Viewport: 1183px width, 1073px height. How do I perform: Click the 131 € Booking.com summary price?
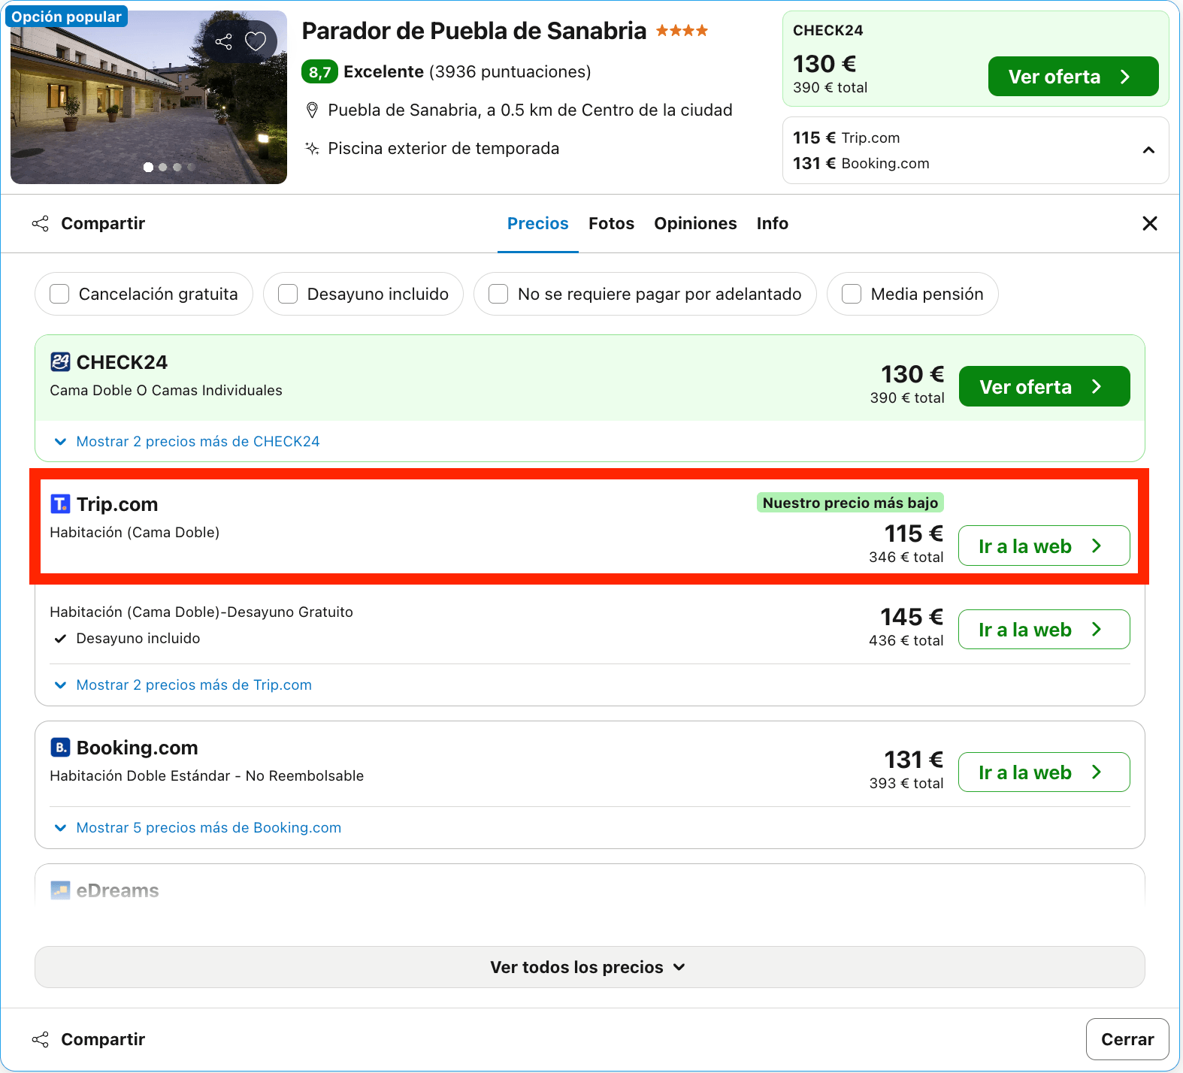pyautogui.click(x=861, y=163)
